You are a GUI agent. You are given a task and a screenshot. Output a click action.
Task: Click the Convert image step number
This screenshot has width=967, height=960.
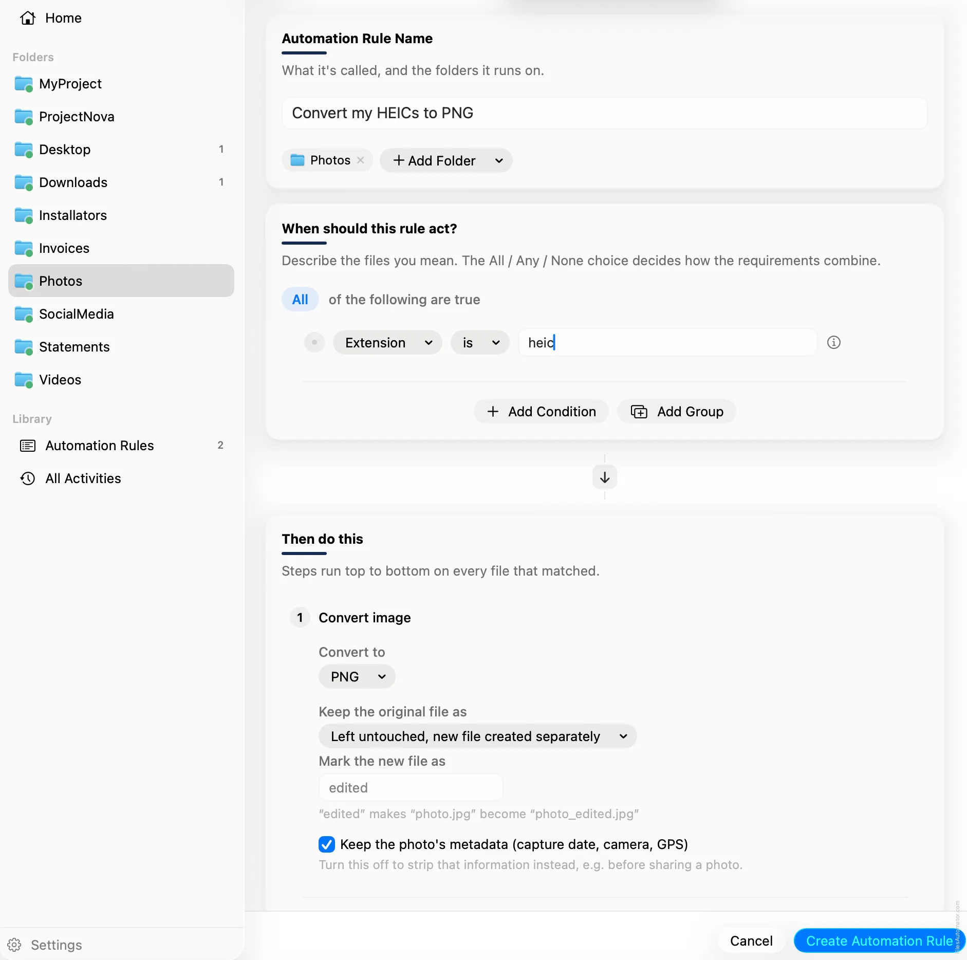click(300, 617)
